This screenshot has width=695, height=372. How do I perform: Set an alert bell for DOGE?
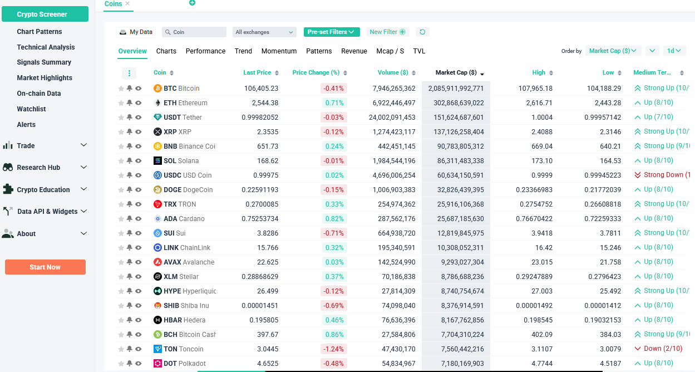130,190
